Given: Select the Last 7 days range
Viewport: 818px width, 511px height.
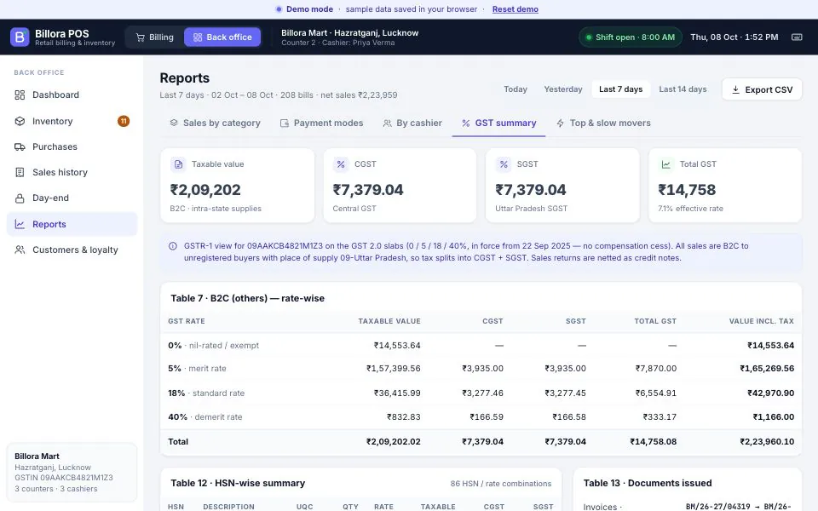Looking at the screenshot, I should point(621,89).
